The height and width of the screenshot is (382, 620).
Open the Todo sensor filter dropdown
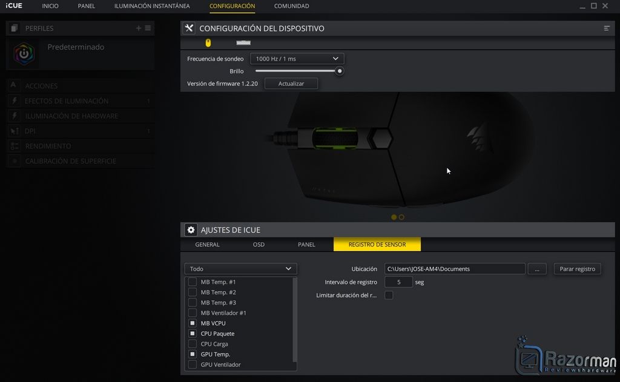coord(240,269)
